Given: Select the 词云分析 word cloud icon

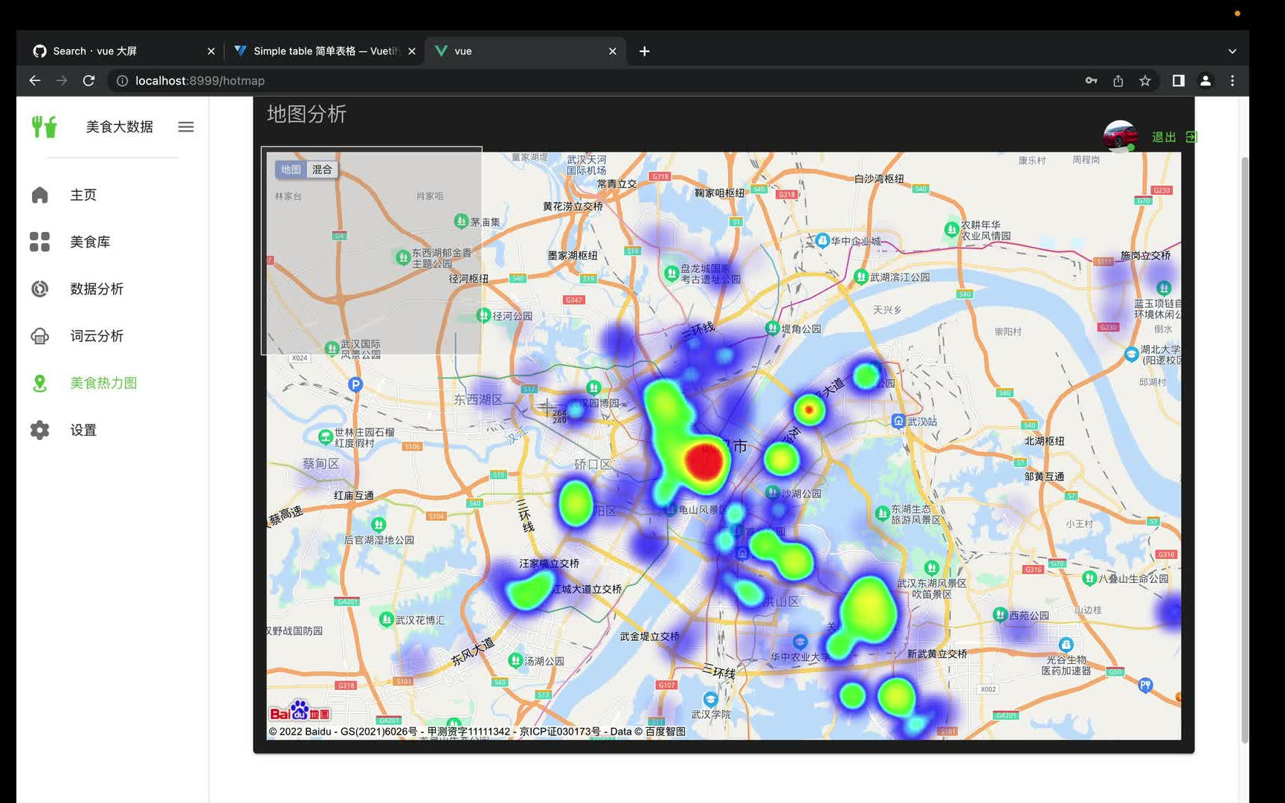Looking at the screenshot, I should (x=39, y=336).
